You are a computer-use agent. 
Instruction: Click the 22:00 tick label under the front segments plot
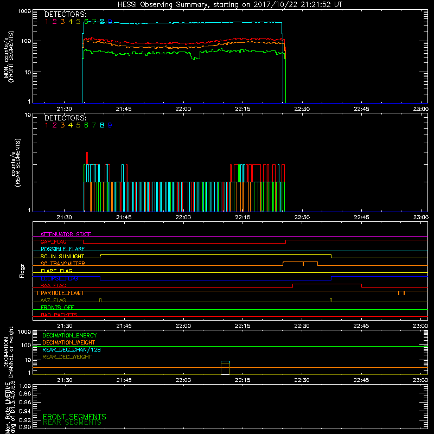coord(183,109)
